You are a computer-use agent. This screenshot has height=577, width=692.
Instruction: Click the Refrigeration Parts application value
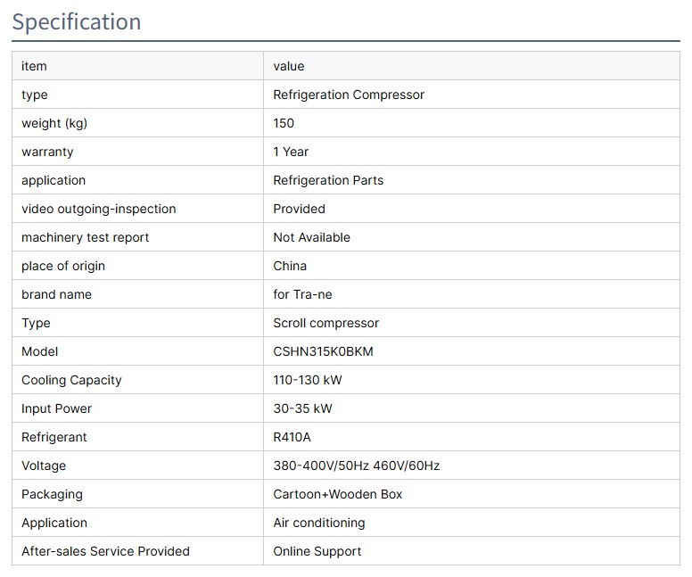pyautogui.click(x=328, y=180)
